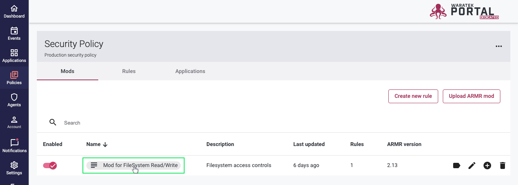Delete the FileSystem mod with trash icon
Screen dimensions: 518x185
pos(503,166)
